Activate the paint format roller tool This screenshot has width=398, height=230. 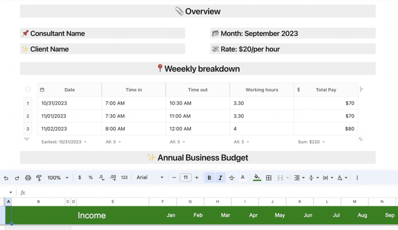[x=39, y=178]
